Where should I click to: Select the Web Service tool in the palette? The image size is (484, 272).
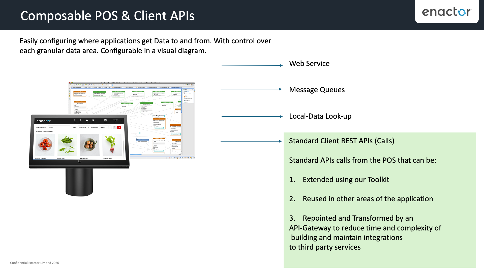tap(187, 100)
